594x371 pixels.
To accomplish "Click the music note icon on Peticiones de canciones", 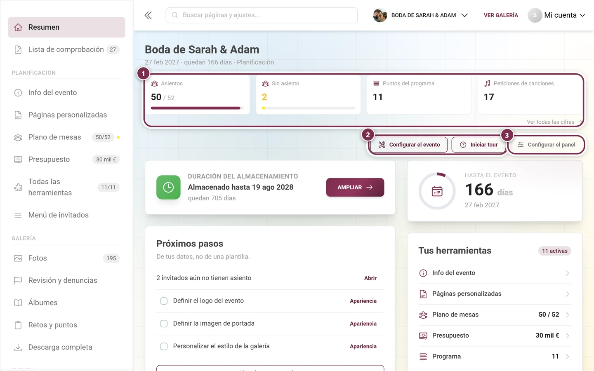I will tap(487, 83).
